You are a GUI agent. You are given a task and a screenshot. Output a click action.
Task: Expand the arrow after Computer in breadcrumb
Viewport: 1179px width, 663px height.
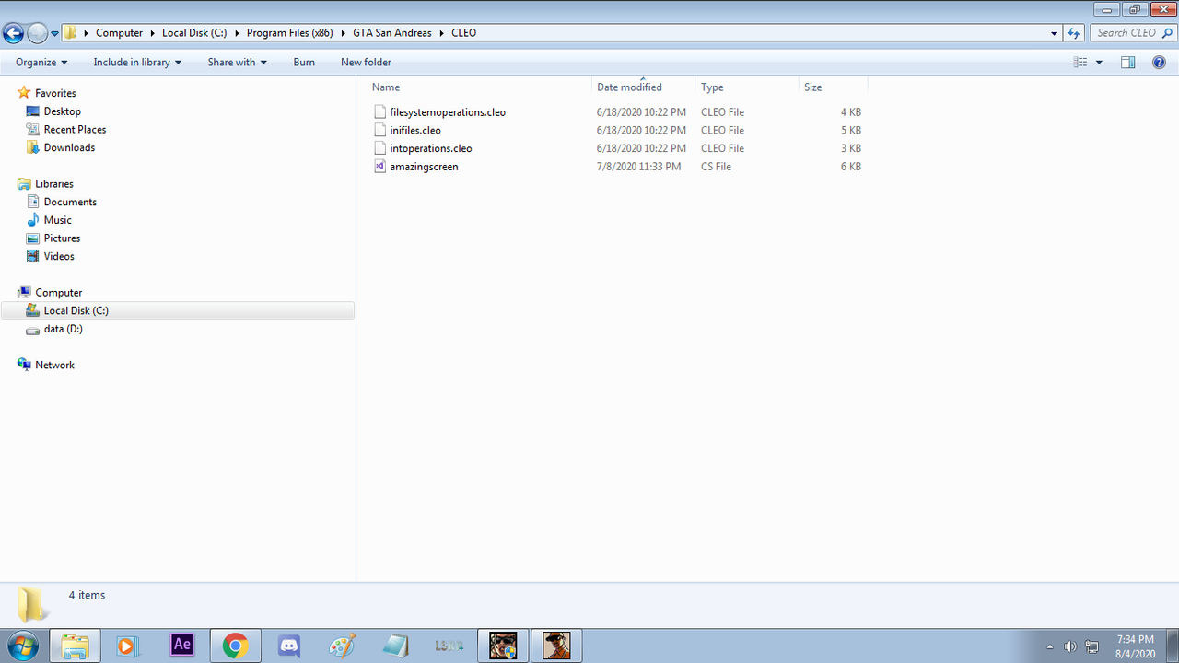point(153,33)
